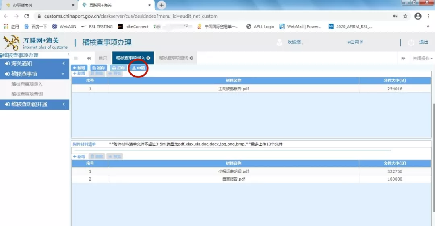Show more bookmarks with the » chevron

pos(428,26)
